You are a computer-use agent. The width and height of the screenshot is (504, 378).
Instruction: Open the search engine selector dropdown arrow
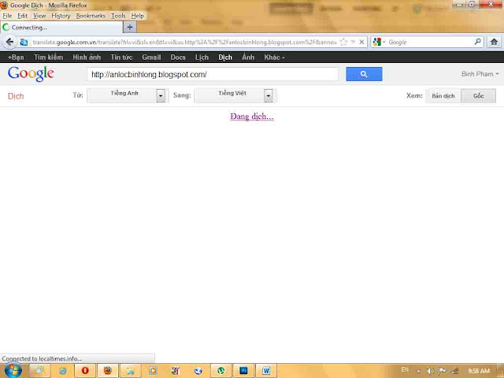click(x=384, y=42)
